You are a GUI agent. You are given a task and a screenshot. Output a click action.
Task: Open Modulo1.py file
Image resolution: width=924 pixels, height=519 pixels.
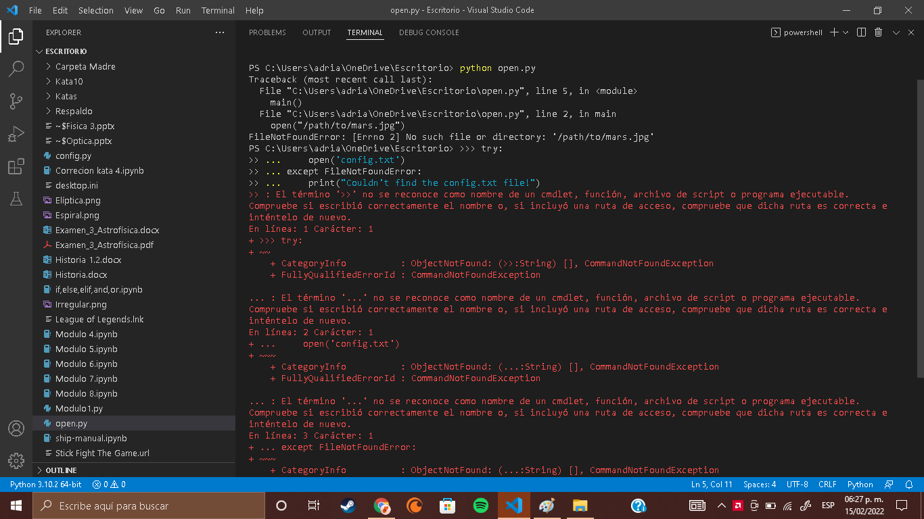(x=134, y=408)
